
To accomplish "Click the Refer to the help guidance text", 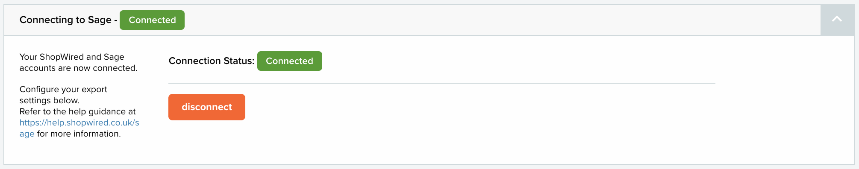I will point(78,112).
